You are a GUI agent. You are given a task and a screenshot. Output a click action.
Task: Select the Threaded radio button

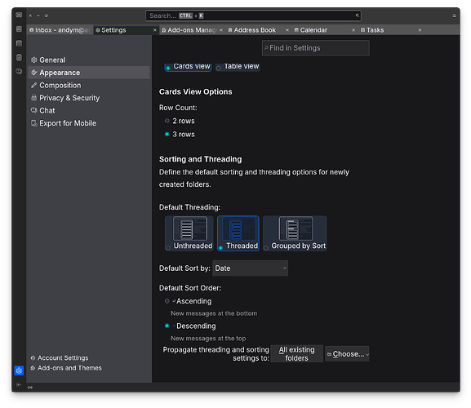pyautogui.click(x=220, y=248)
